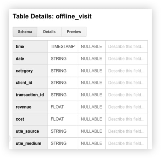
Task: Select the transaction_id field name cell
Action: click(x=30, y=95)
